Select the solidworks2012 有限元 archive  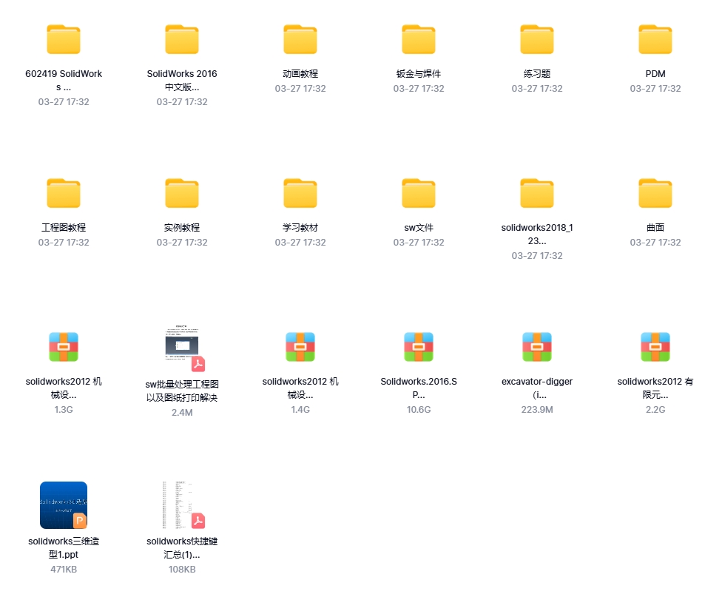(x=655, y=346)
